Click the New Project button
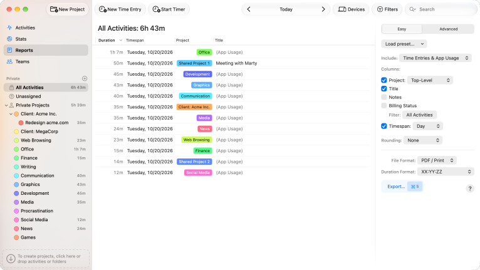Image resolution: width=480 pixels, height=270 pixels. coord(67,9)
